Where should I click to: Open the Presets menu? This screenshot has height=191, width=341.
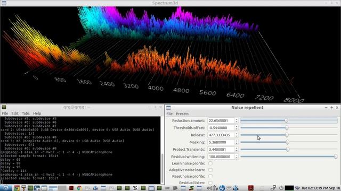coord(182,114)
